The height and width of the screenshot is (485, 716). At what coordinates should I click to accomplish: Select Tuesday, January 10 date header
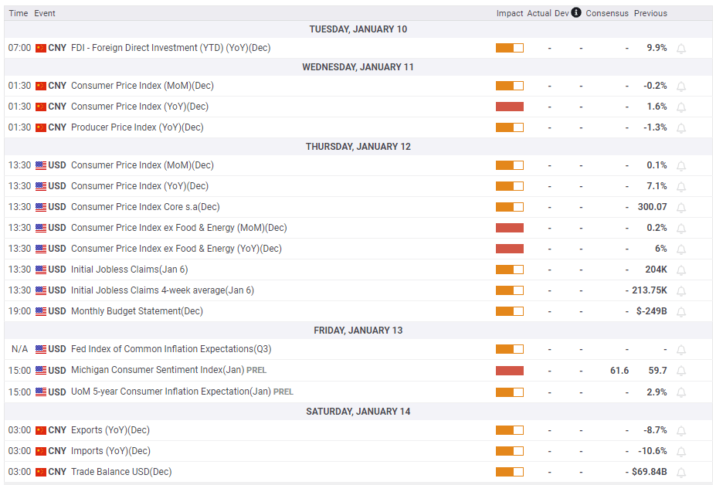[358, 29]
